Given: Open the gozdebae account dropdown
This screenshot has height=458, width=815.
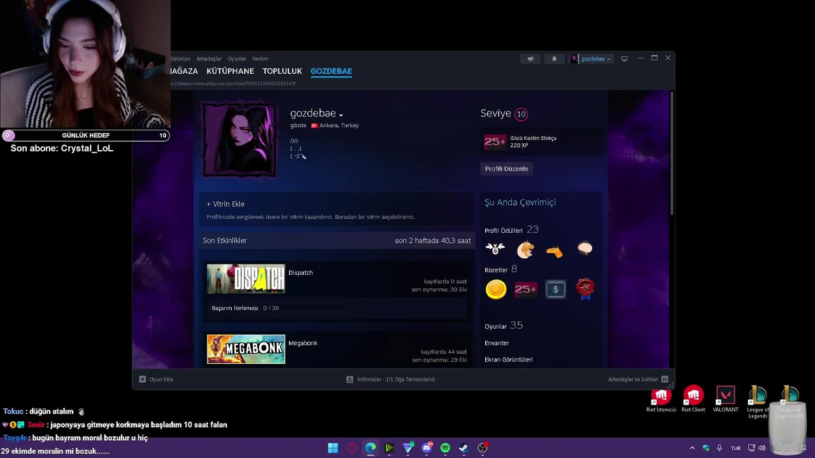Looking at the screenshot, I should pos(592,59).
